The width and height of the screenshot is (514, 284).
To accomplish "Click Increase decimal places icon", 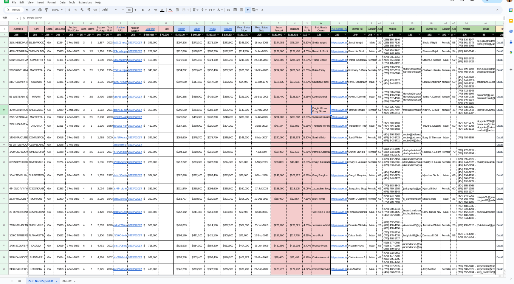I will pos(88,10).
